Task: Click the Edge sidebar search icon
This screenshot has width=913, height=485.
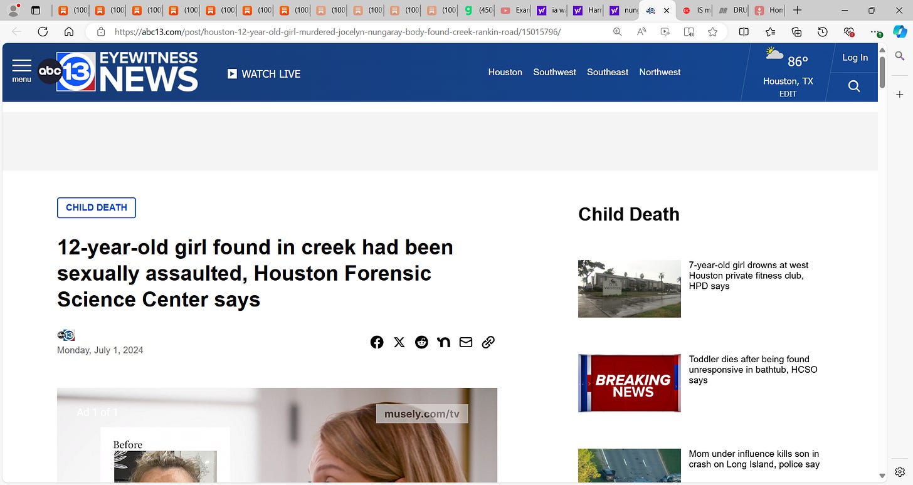Action: point(899,56)
